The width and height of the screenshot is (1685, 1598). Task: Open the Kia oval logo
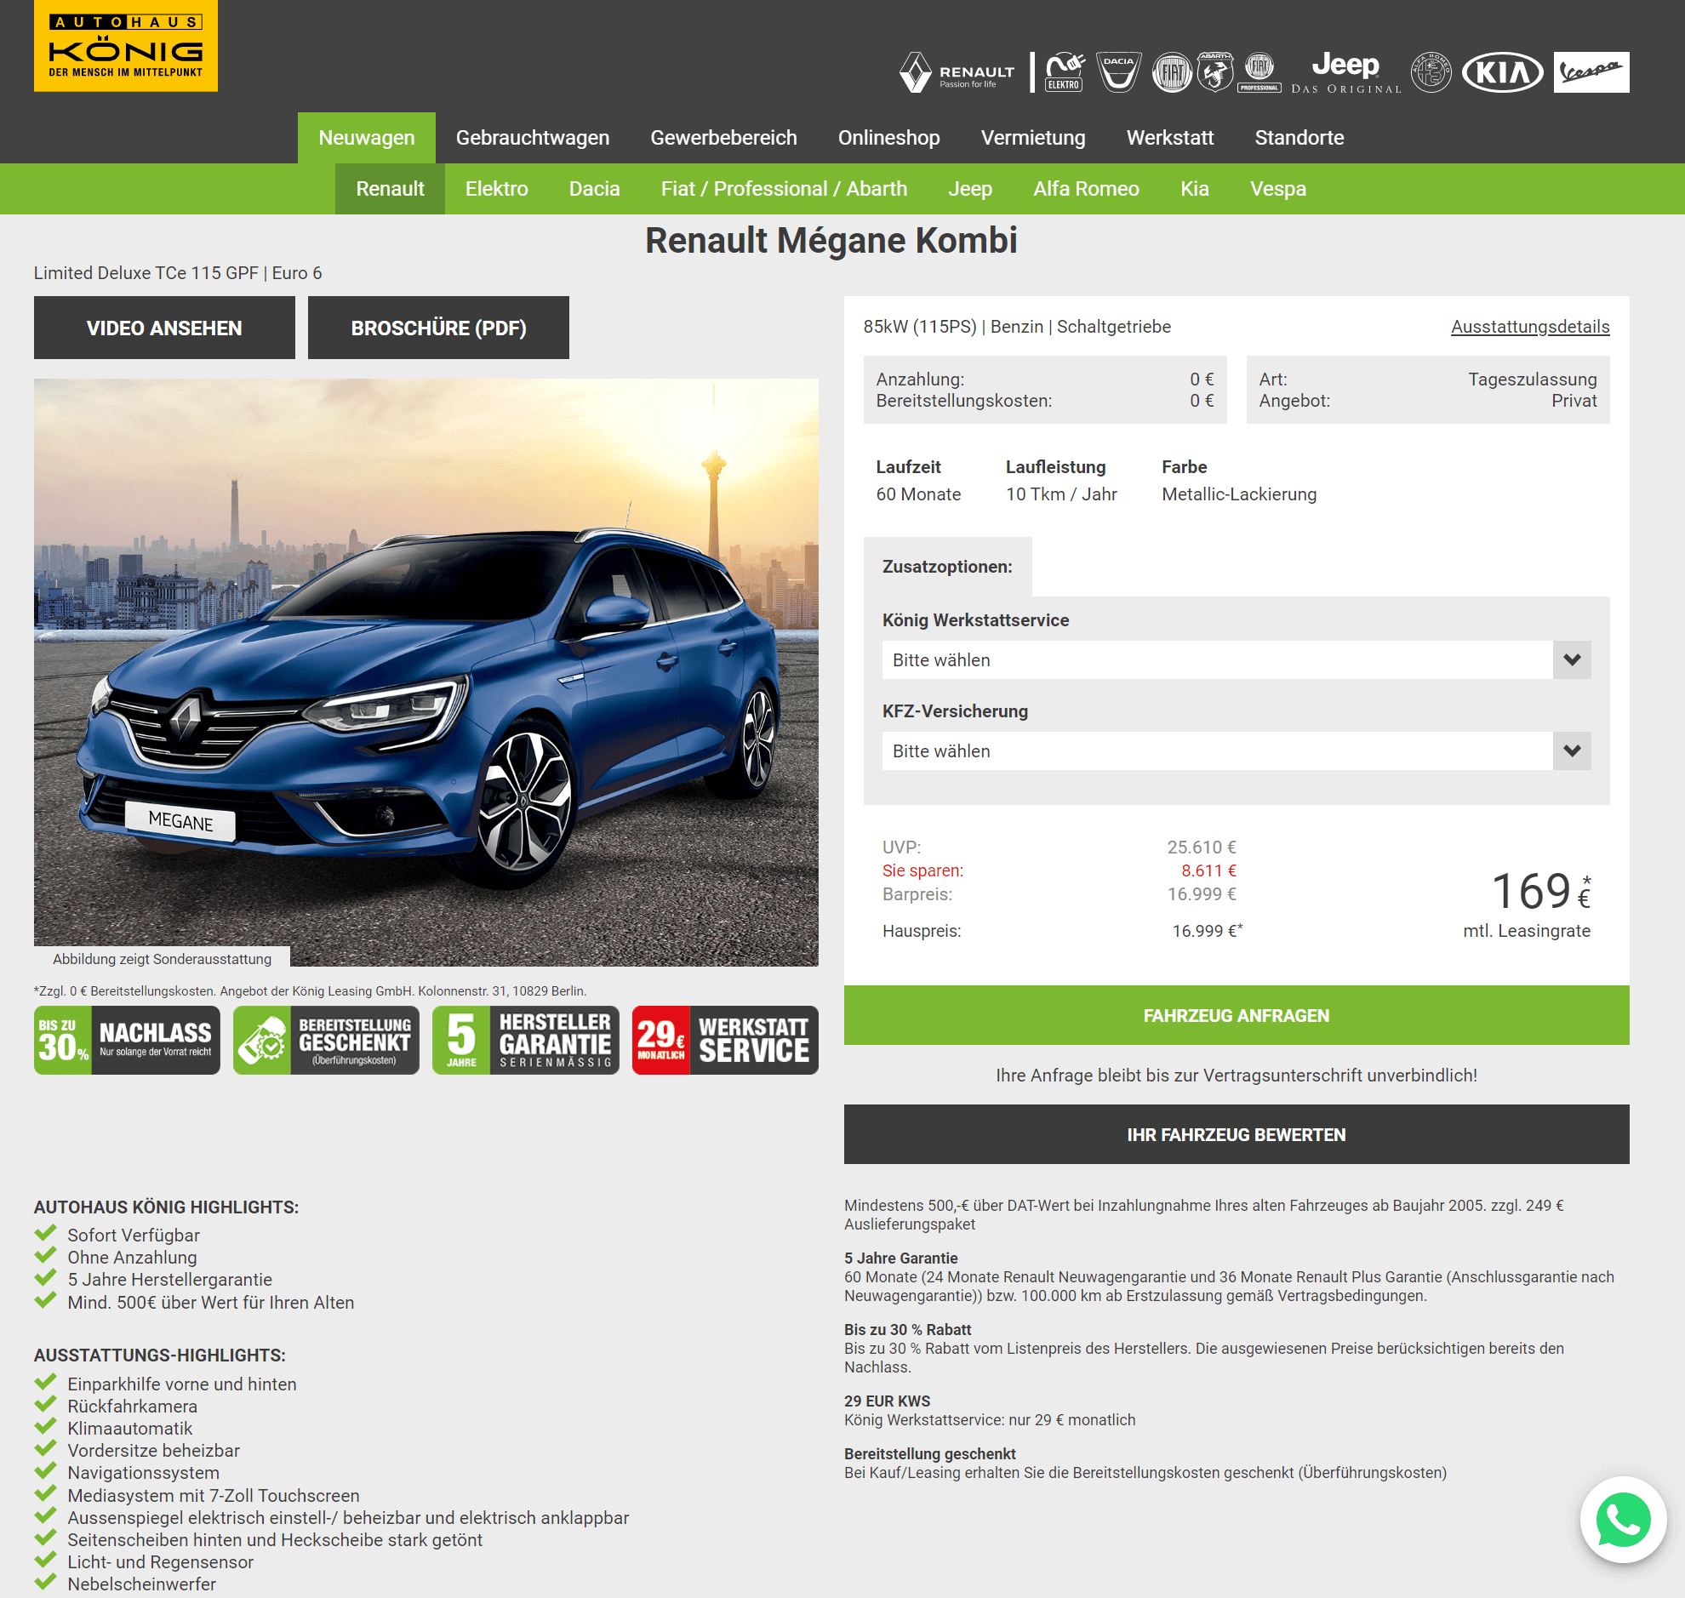1502,72
